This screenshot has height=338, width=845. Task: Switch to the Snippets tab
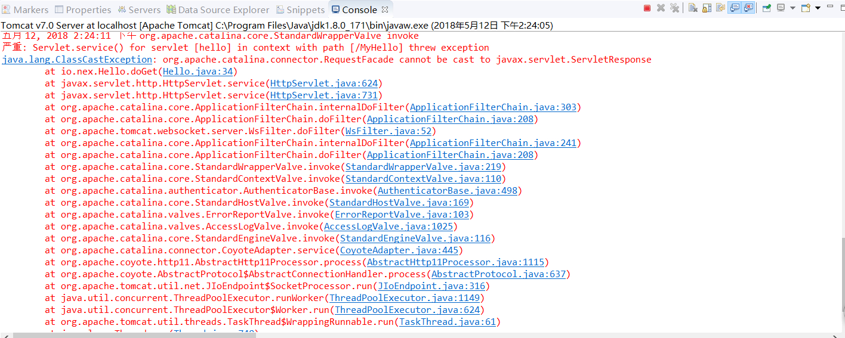[x=301, y=10]
